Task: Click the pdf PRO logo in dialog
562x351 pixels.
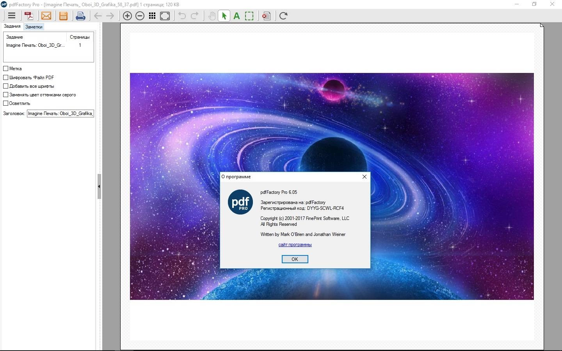Action: [240, 202]
